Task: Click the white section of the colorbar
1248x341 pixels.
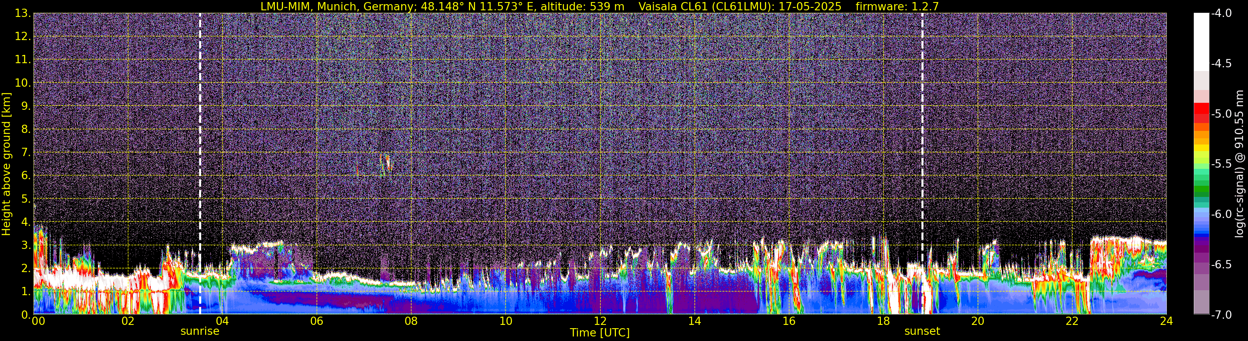Action: click(1201, 42)
